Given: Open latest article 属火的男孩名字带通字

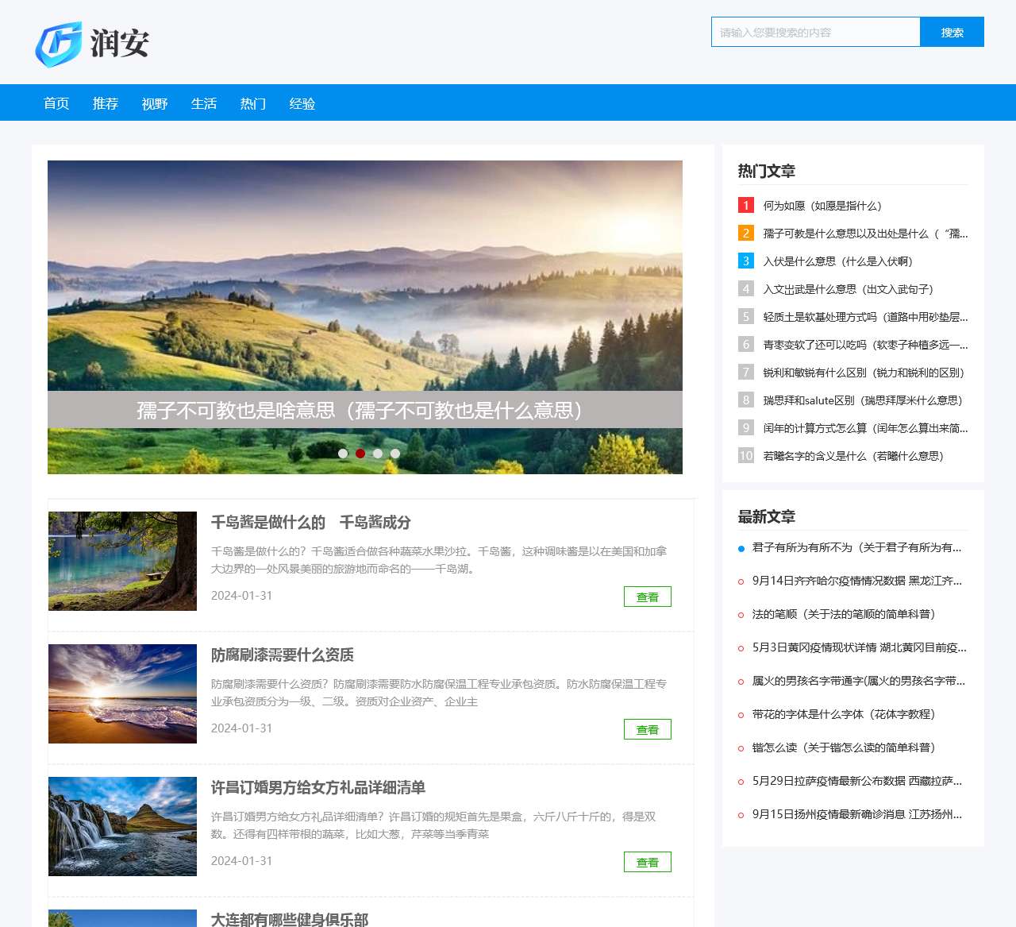Looking at the screenshot, I should 859,681.
